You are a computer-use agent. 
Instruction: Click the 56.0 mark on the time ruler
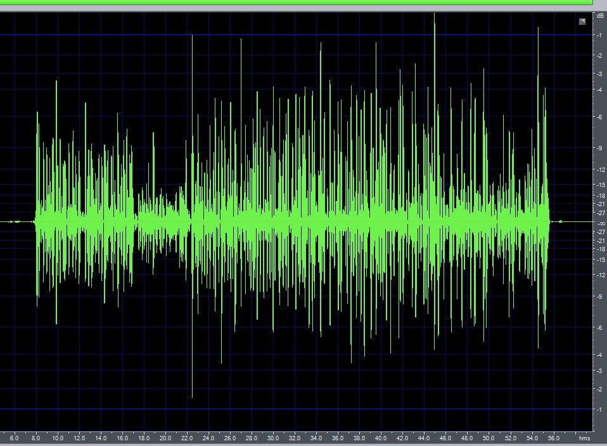554,438
